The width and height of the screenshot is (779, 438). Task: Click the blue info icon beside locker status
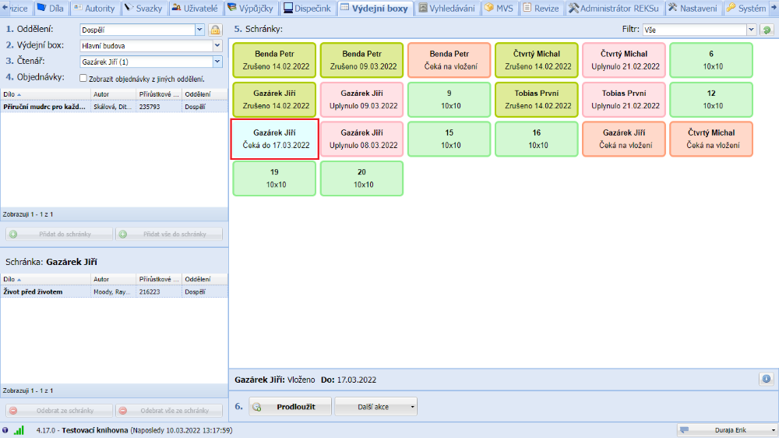[x=767, y=379]
